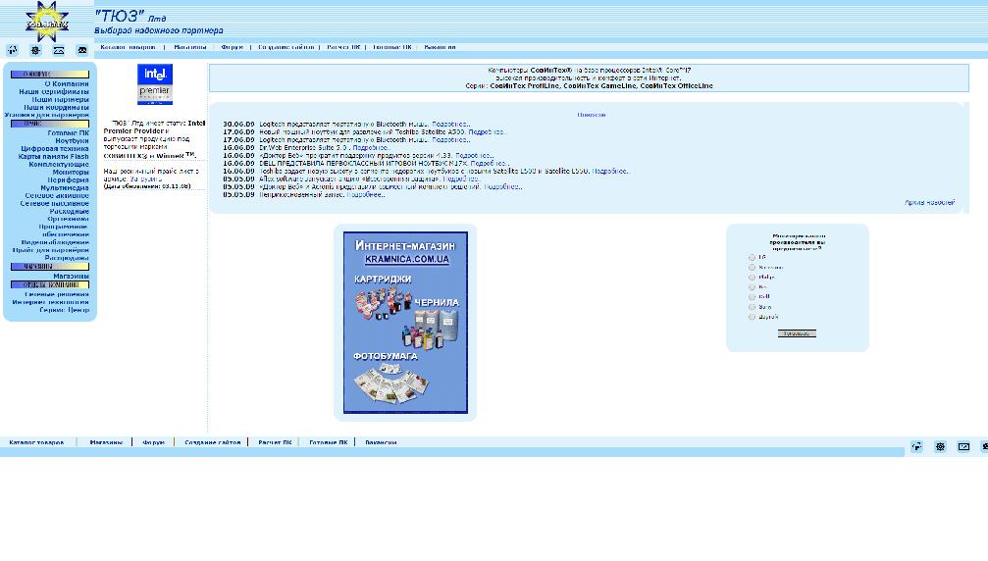Open Сервис Центр in the sidebar

(x=65, y=310)
